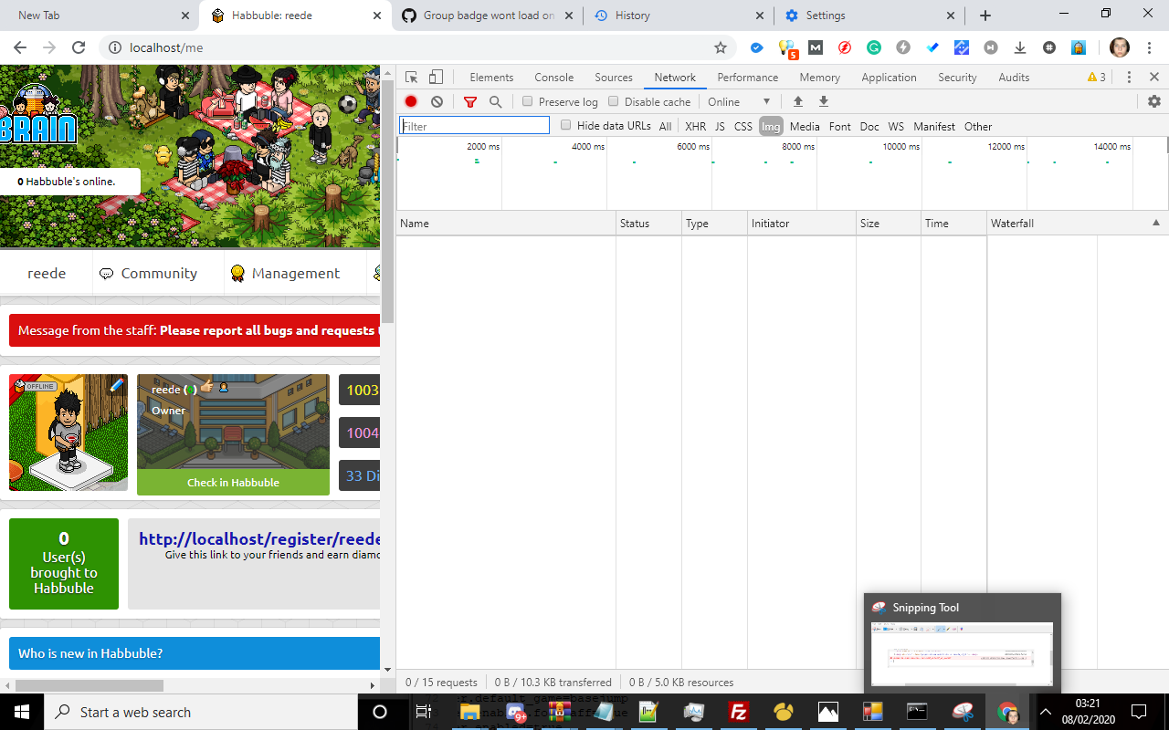Open the localhost register referral link
The width and height of the screenshot is (1169, 730).
(262, 538)
